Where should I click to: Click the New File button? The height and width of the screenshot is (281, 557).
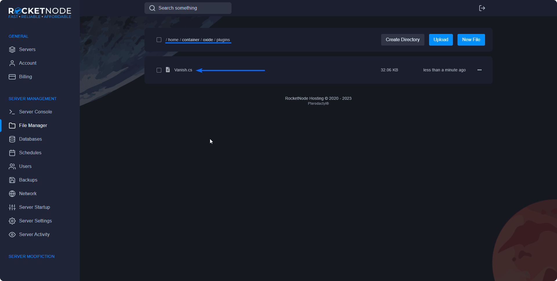tap(471, 40)
